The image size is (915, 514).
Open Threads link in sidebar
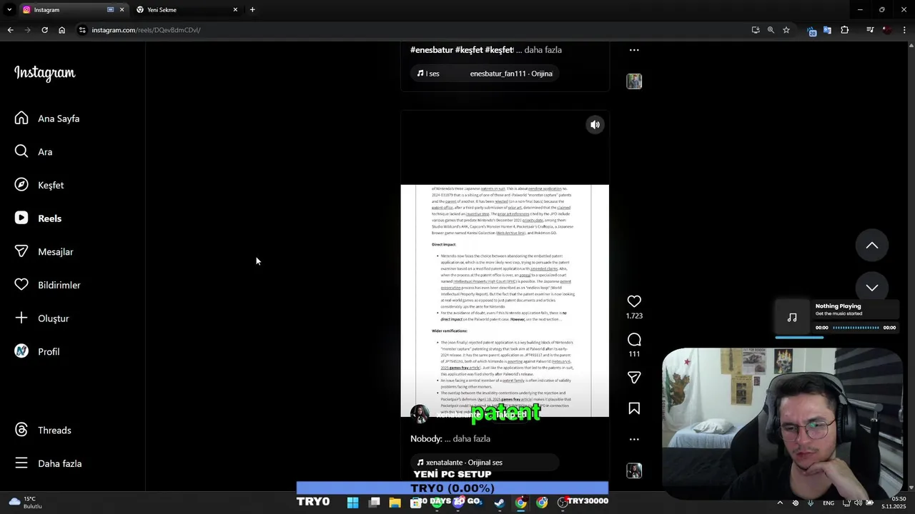(x=43, y=430)
